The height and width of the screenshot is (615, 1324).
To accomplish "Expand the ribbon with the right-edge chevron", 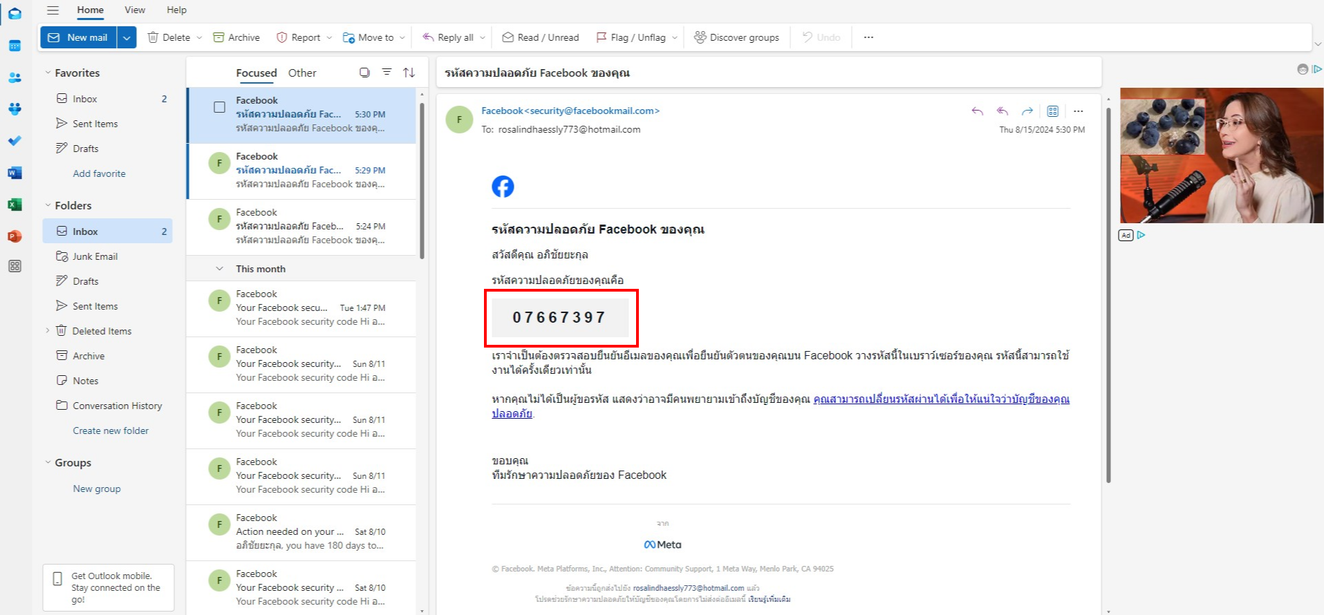I will (1318, 44).
